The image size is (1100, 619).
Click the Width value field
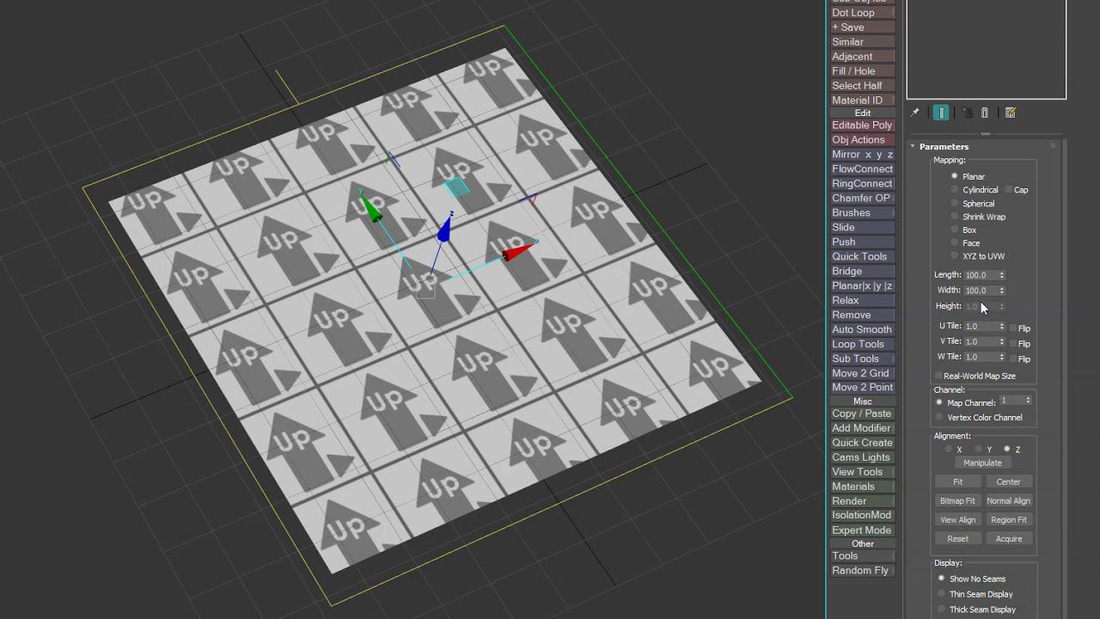(981, 291)
